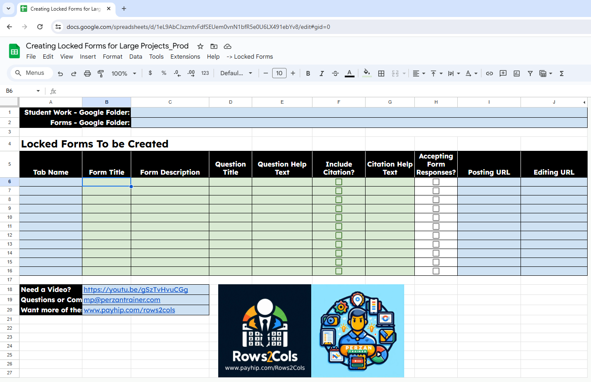Image resolution: width=591 pixels, height=382 pixels.
Task: Click the payhip.com/rows2cols link
Action: click(129, 310)
